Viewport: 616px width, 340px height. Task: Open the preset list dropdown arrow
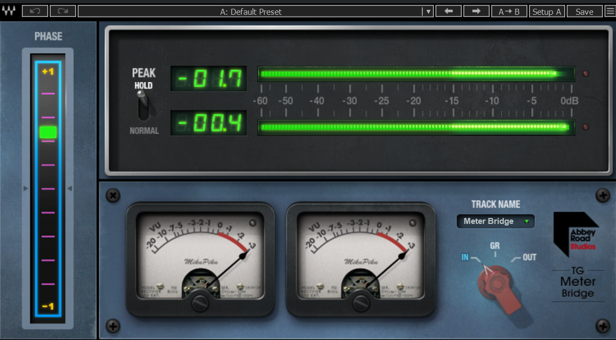point(428,11)
